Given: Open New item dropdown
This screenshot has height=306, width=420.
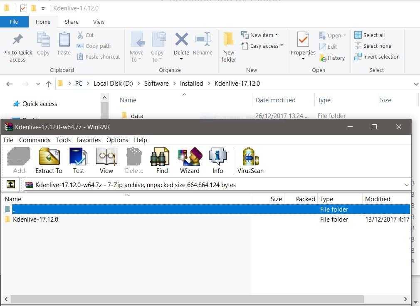Looking at the screenshot, I should click(x=277, y=35).
